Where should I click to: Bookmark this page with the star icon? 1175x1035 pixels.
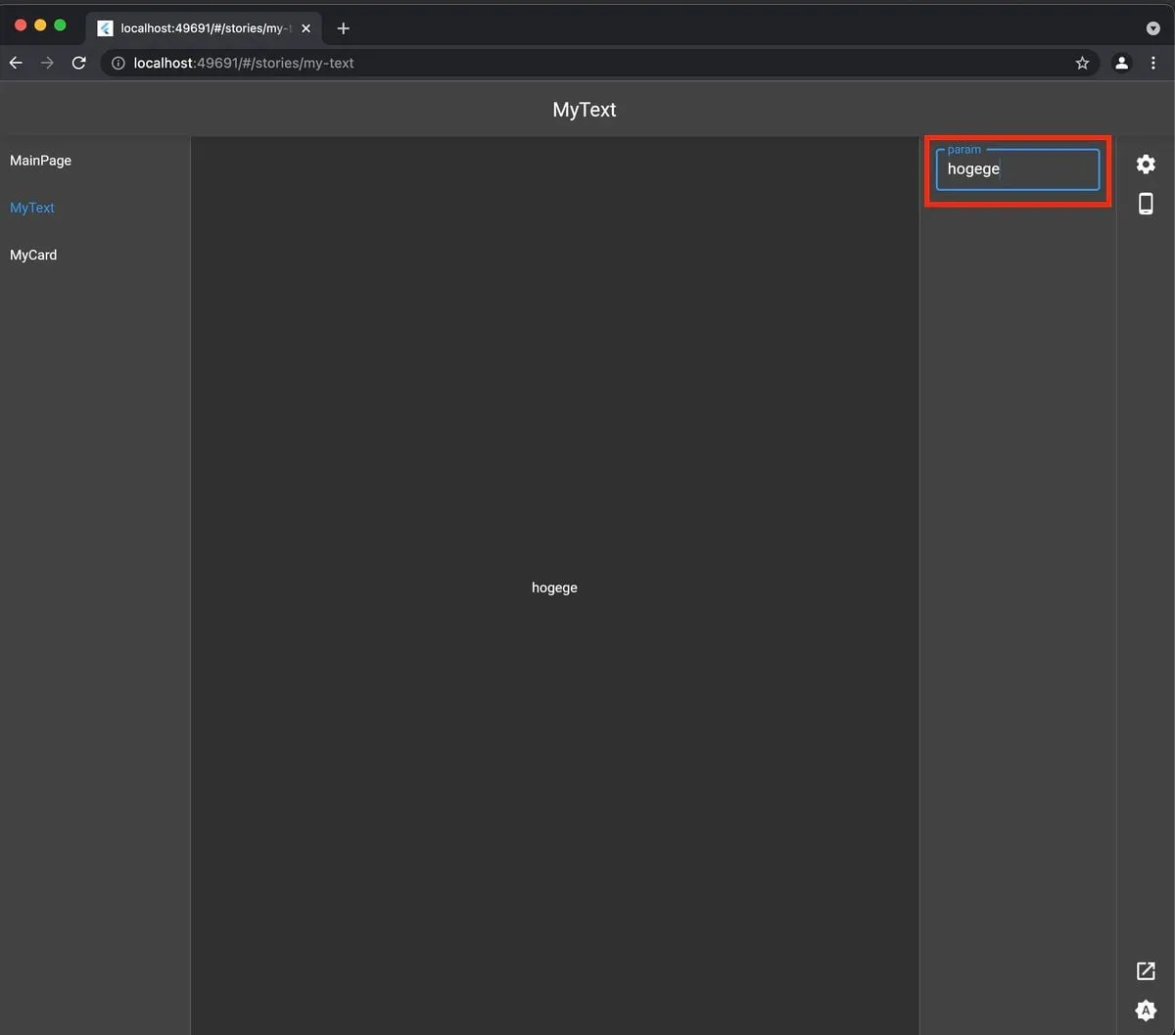coord(1082,63)
